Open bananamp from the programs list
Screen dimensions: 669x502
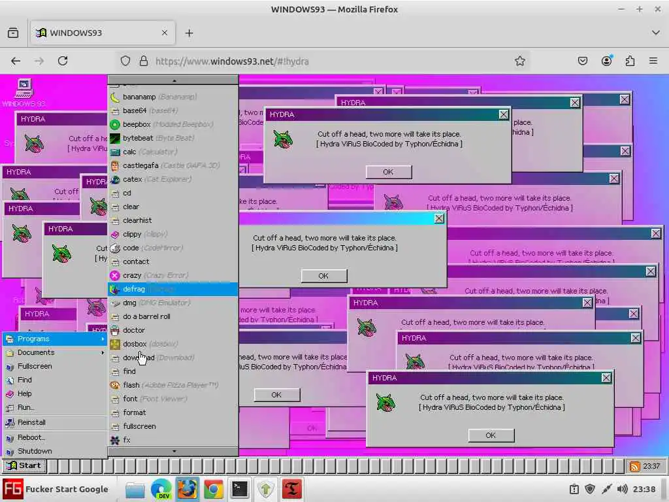pos(172,97)
